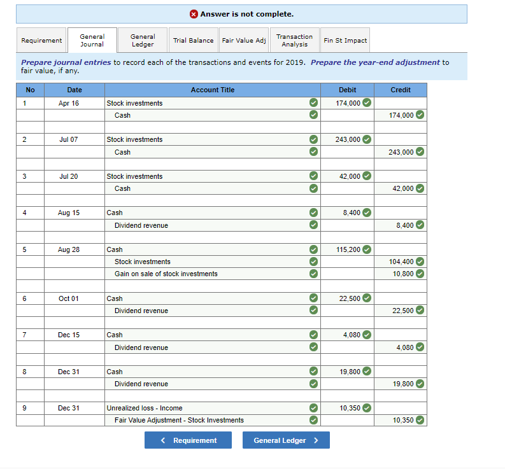
Task: Click the check icon beside credit 8,400
Action: click(420, 225)
